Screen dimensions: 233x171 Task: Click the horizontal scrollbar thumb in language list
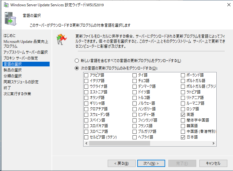point(120,143)
